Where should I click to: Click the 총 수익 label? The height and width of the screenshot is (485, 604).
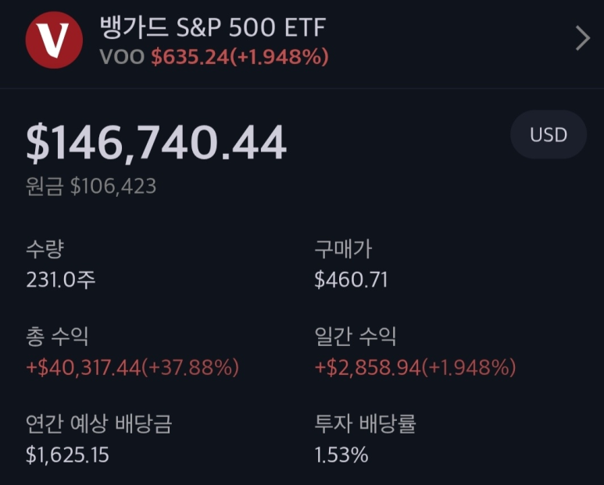pos(57,337)
